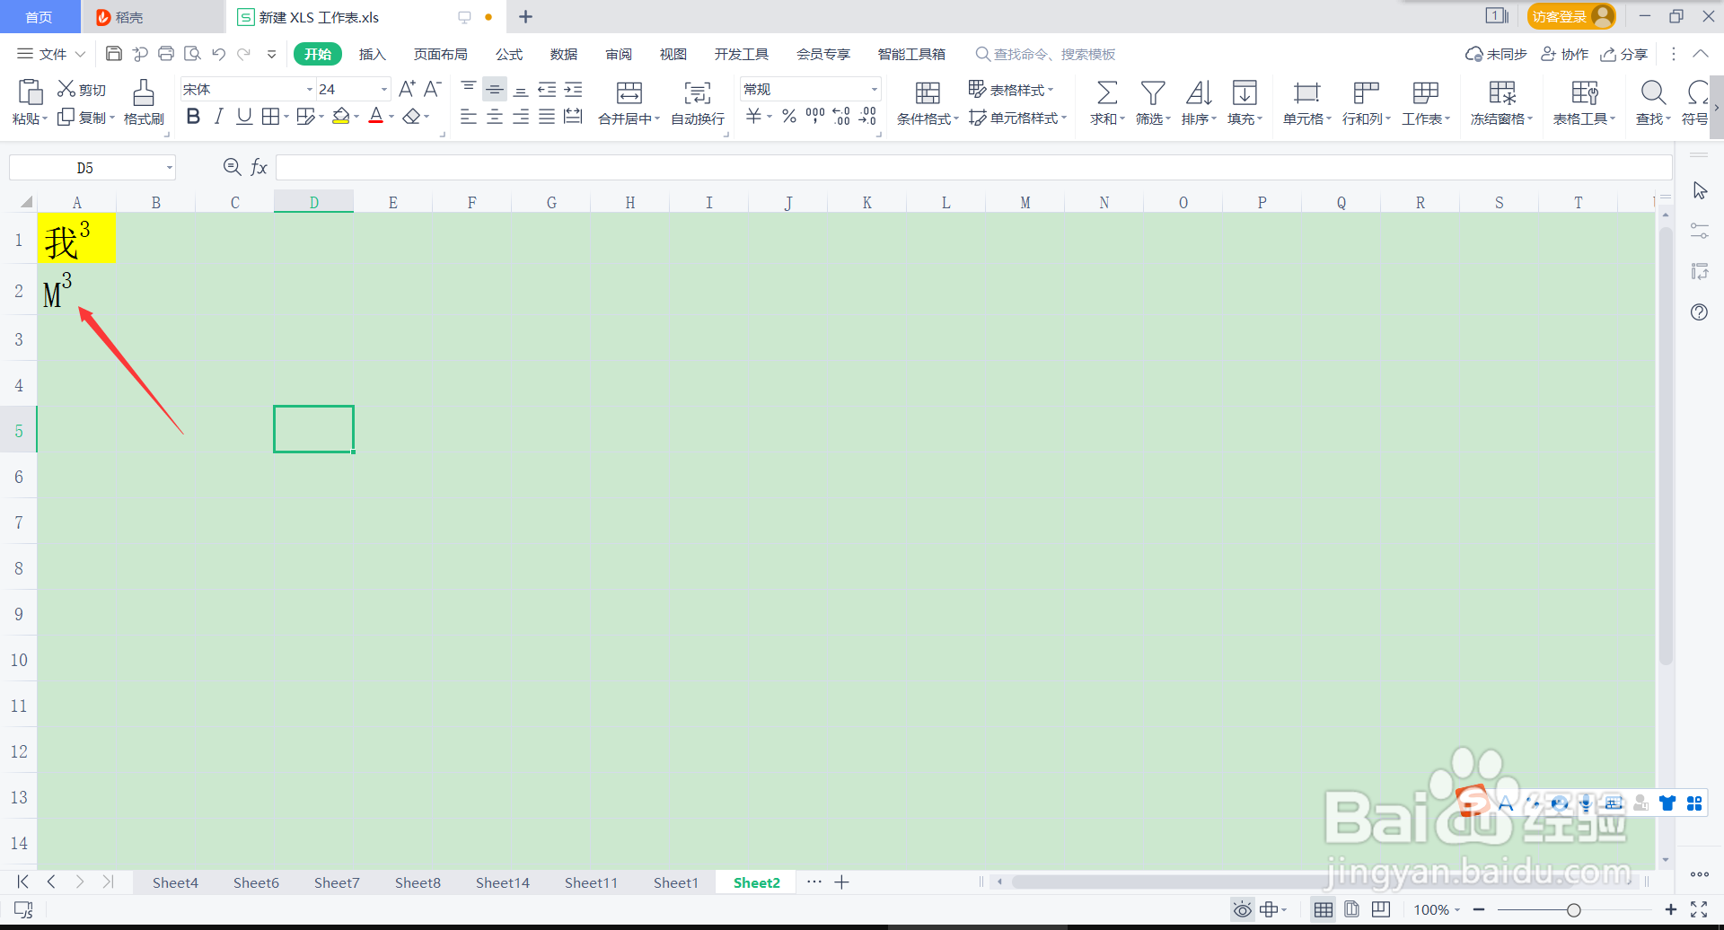Open the File menu dropdown
1724x930 pixels.
[51, 54]
